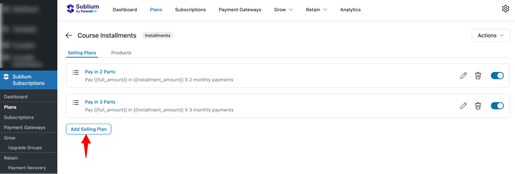Image resolution: width=515 pixels, height=174 pixels.
Task: Expand the Grow menu in the top bar
Action: tap(283, 9)
